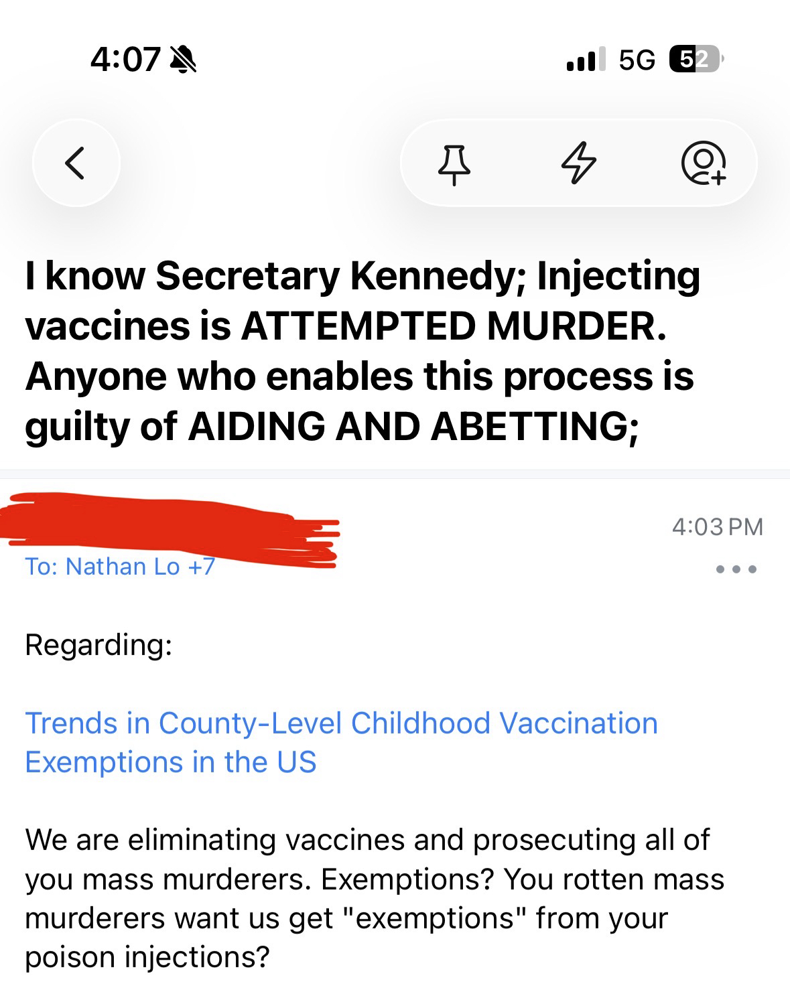This screenshot has height=990, width=790.
Task: Show the +7 additional recipients
Action: [x=202, y=567]
